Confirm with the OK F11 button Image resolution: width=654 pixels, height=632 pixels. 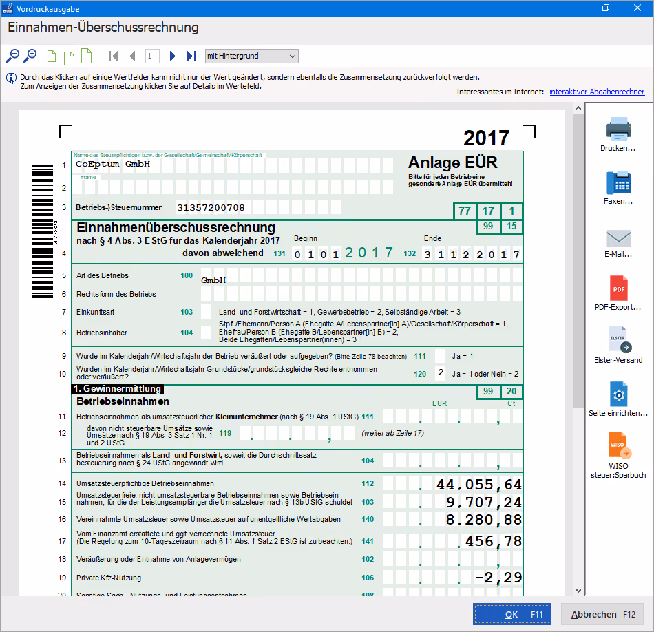tap(511, 614)
